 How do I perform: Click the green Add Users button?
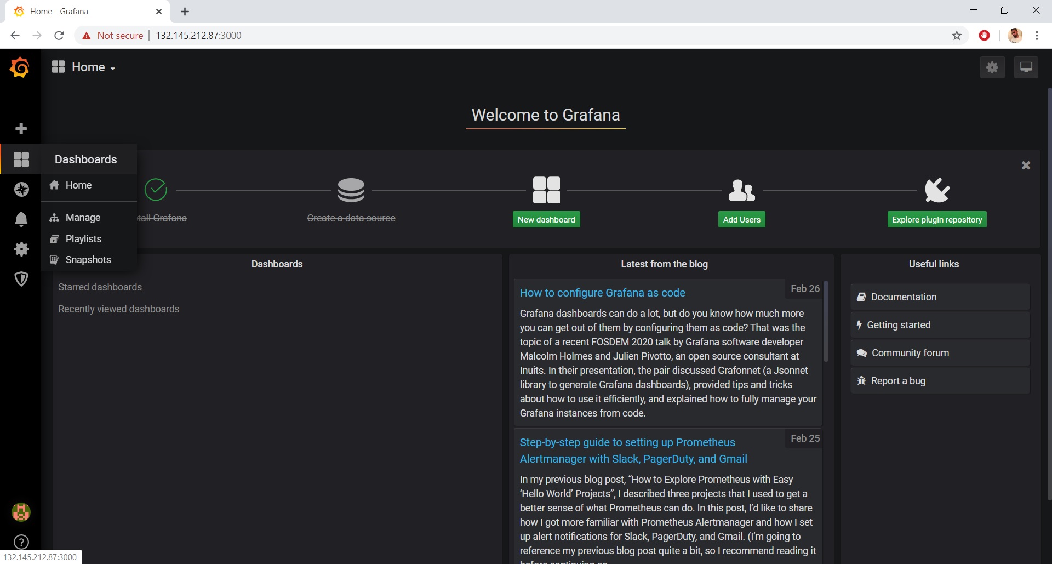(x=742, y=220)
